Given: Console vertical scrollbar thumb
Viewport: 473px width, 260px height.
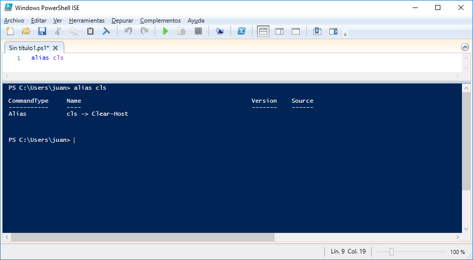Looking at the screenshot, I should pos(466,141).
